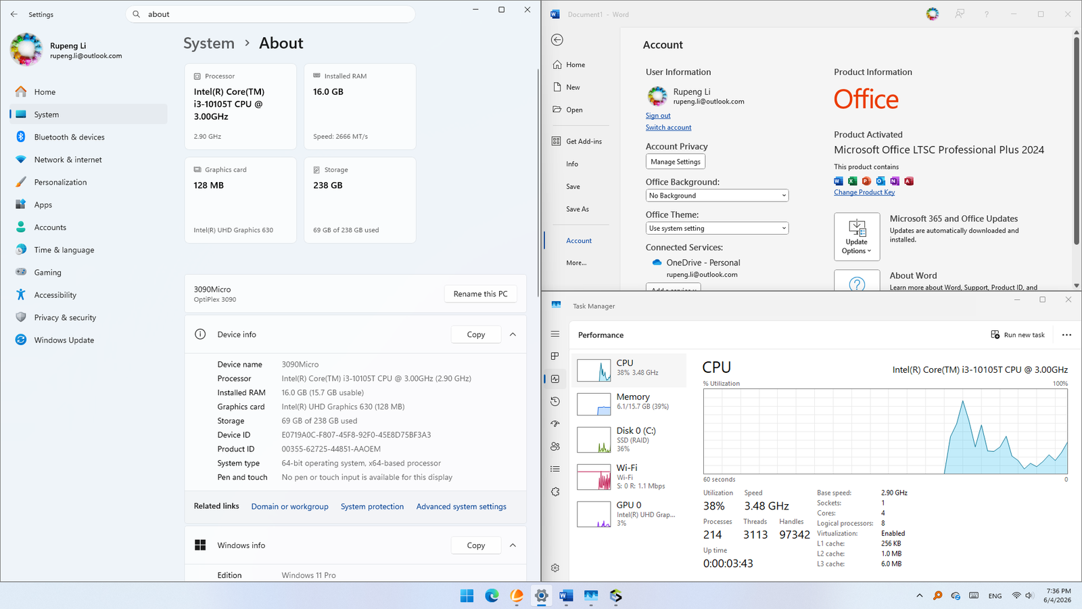This screenshot has height=609, width=1082.
Task: Click the help question mark in Word title bar
Action: coord(987,14)
